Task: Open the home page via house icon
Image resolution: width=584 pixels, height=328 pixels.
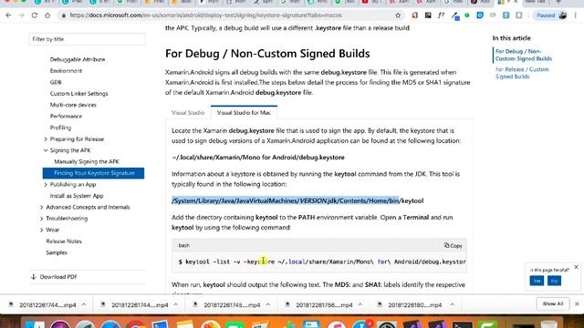Action: [x=47, y=15]
